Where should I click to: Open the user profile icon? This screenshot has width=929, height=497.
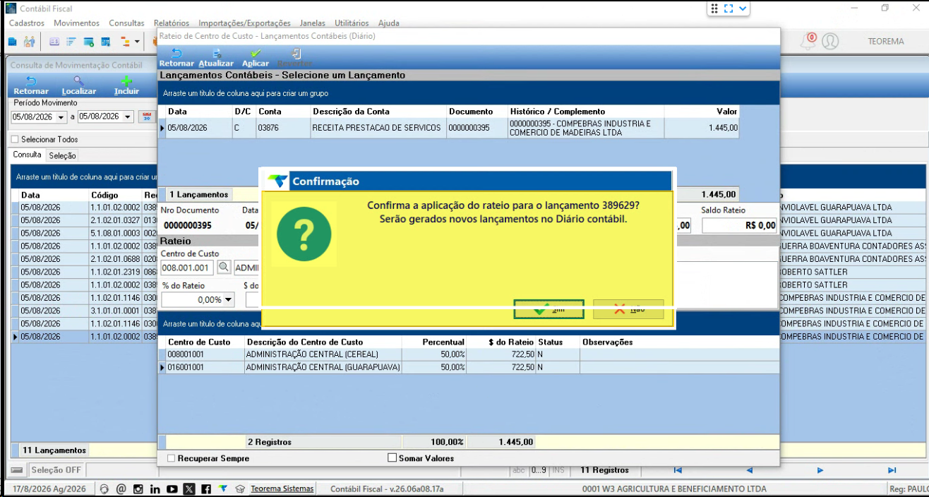click(x=830, y=41)
